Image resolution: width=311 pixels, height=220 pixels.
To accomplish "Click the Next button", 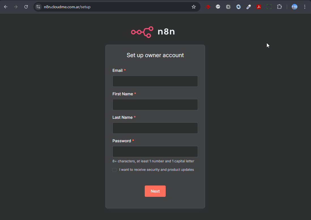I will point(155,191).
